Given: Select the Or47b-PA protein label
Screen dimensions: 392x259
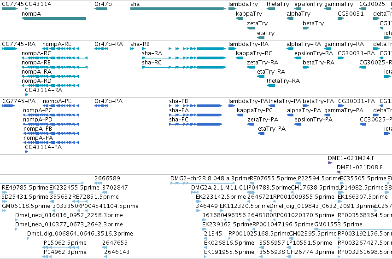Looking at the screenshot, I should coord(109,101).
